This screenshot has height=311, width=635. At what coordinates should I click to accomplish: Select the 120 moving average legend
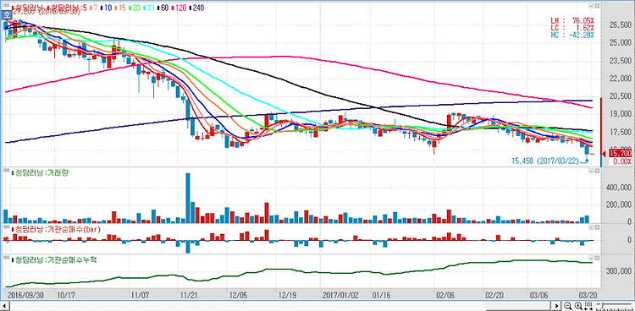pyautogui.click(x=179, y=8)
